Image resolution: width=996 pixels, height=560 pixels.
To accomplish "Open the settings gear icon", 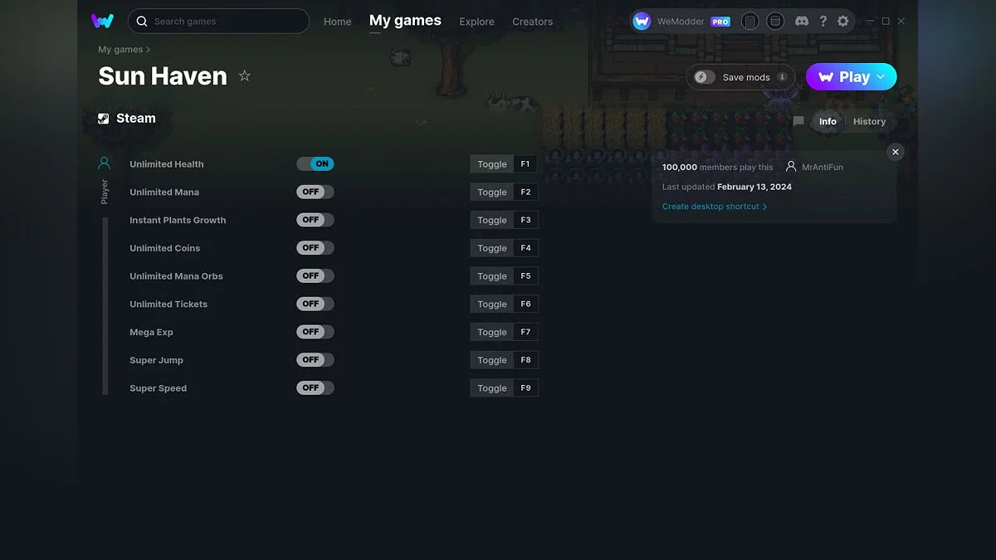I will pyautogui.click(x=843, y=21).
